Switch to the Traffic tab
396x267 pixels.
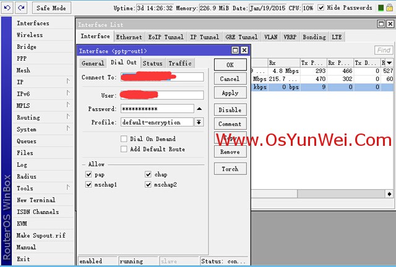click(179, 63)
